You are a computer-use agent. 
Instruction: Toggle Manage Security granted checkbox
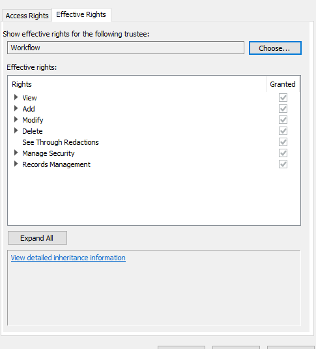click(x=283, y=153)
